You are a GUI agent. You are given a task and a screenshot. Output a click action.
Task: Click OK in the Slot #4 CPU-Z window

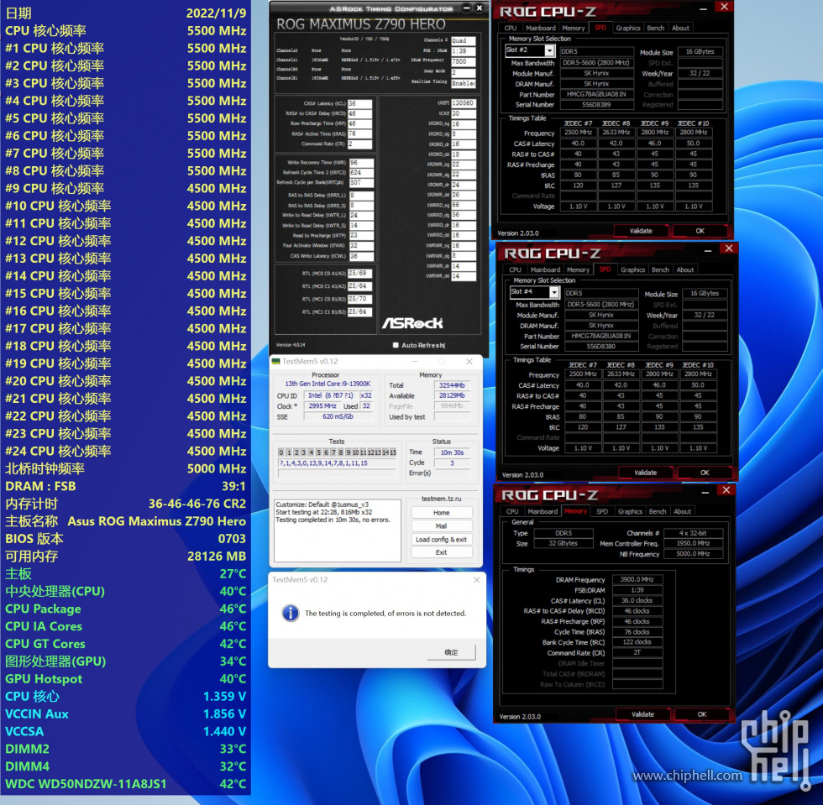pos(705,473)
